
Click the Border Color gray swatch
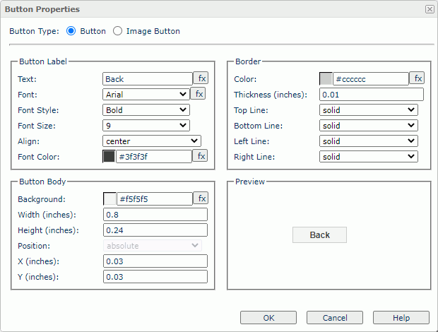326,79
